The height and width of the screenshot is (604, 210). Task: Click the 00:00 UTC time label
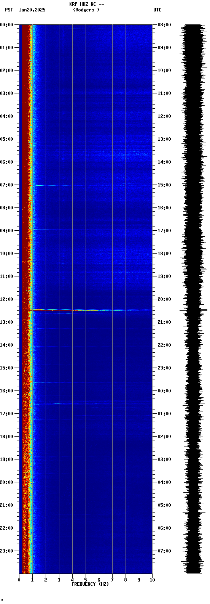tap(164, 391)
